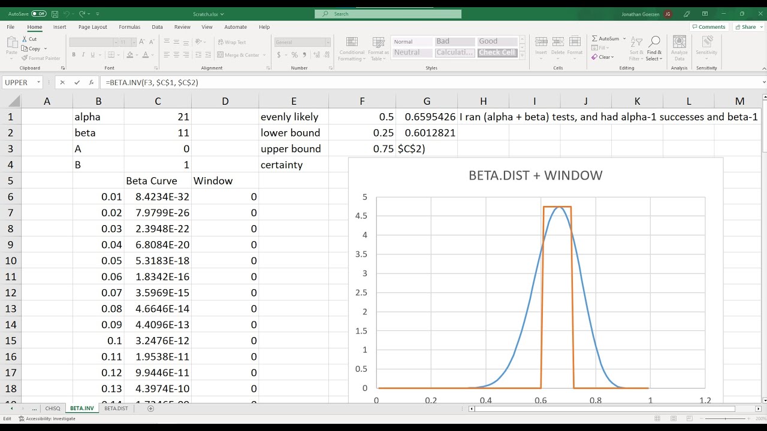The height and width of the screenshot is (431, 767).
Task: Click the Conditional Formatting icon
Action: click(x=352, y=41)
